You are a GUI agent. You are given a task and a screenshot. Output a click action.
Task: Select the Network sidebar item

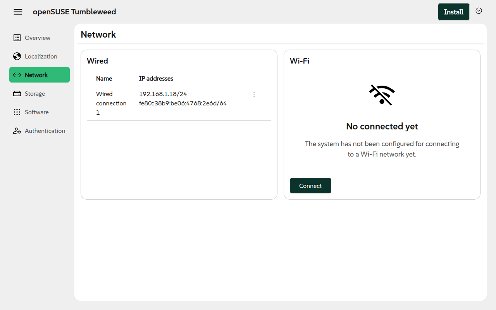[x=40, y=75]
